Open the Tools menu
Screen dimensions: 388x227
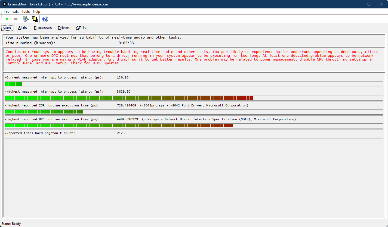tap(26, 12)
